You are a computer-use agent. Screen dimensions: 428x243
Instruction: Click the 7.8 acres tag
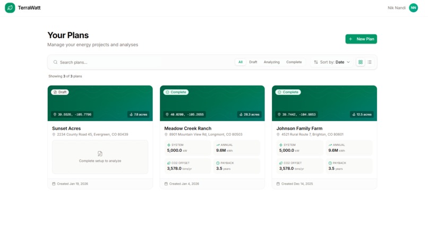coord(139,115)
